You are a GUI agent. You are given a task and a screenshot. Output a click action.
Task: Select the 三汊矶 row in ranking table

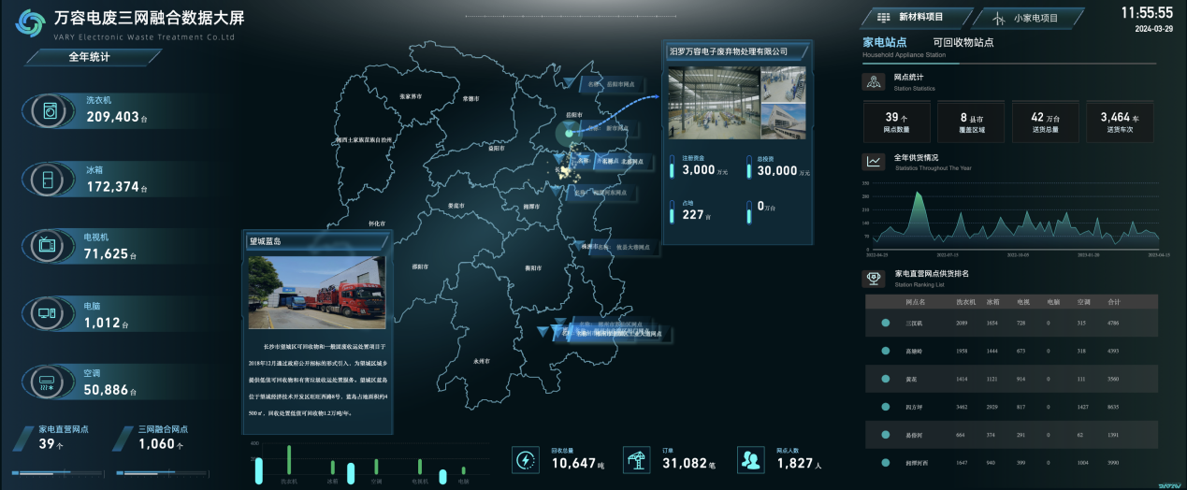(1010, 323)
